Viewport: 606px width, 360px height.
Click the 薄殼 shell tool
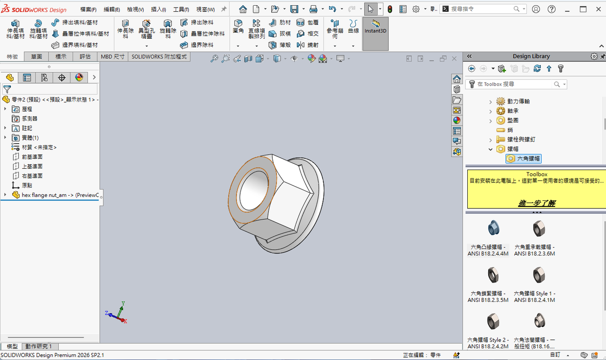280,45
